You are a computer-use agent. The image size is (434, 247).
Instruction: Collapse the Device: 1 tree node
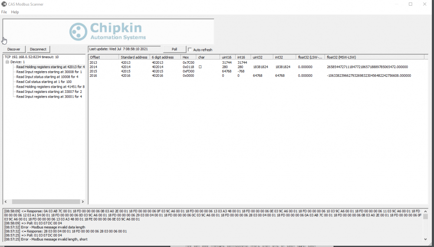pyautogui.click(x=7, y=62)
